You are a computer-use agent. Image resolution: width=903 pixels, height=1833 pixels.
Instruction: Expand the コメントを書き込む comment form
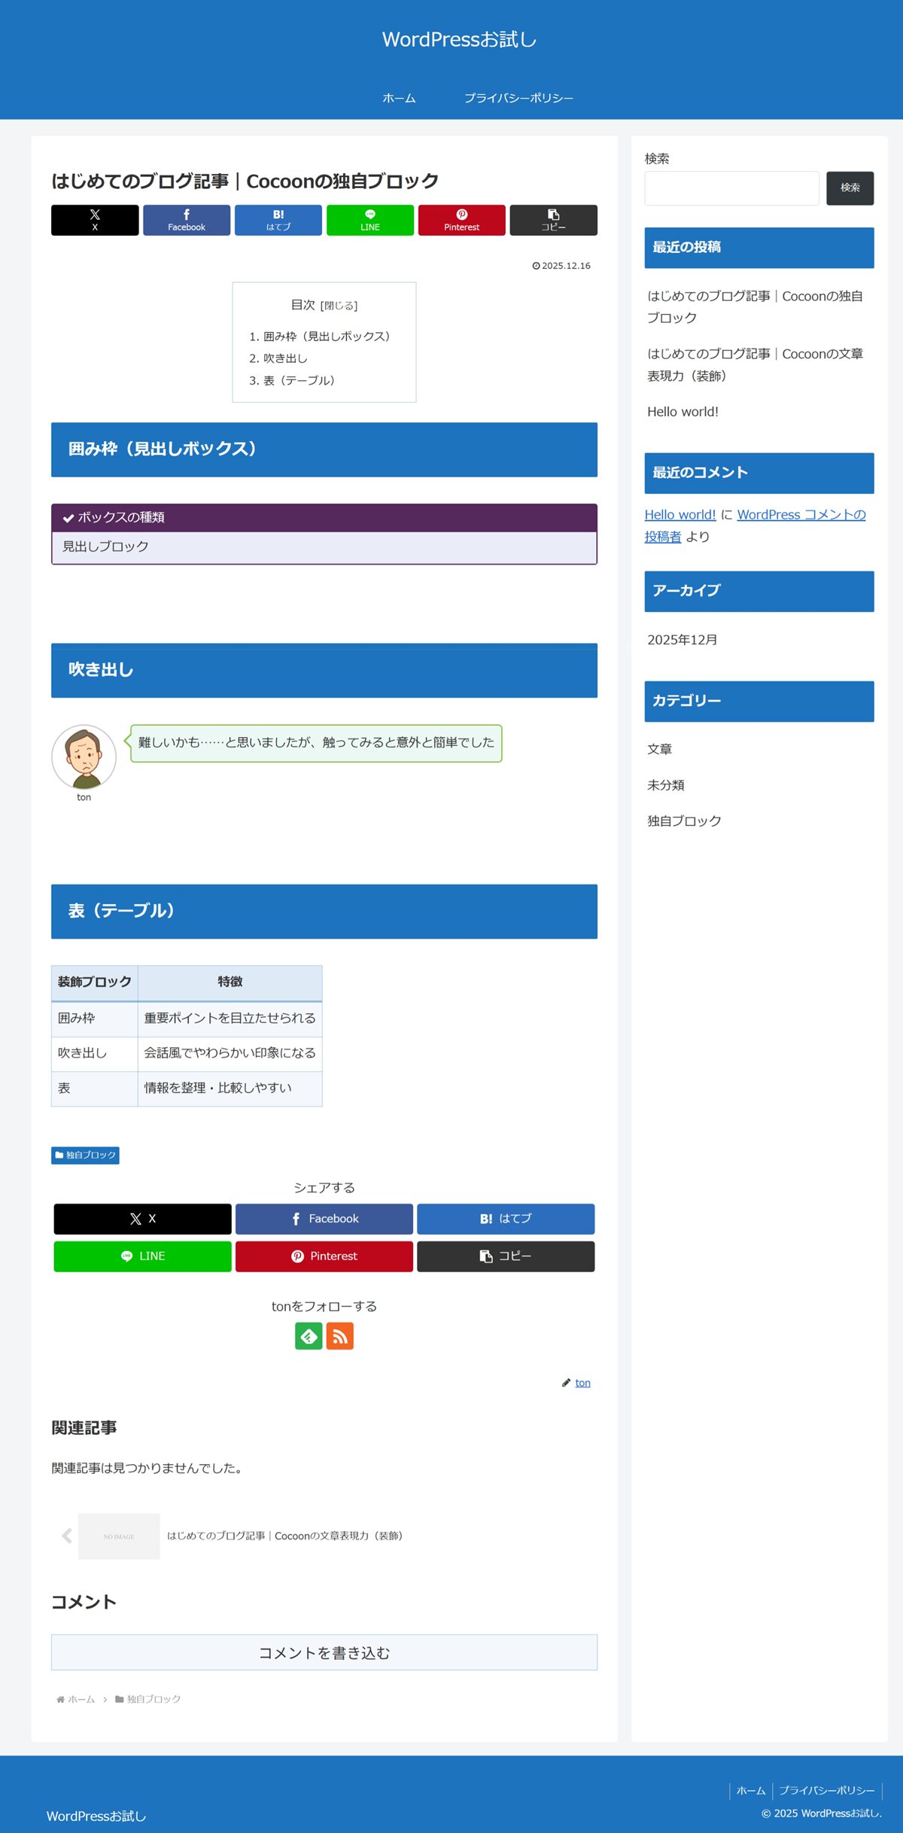[x=324, y=1652]
